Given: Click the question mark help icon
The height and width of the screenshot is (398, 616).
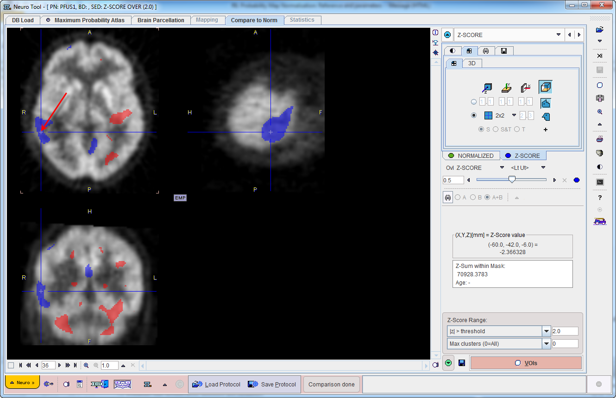Looking at the screenshot, I should 600,198.
